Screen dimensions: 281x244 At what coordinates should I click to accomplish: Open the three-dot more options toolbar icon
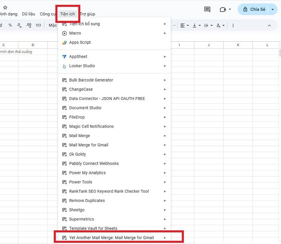coord(233,25)
